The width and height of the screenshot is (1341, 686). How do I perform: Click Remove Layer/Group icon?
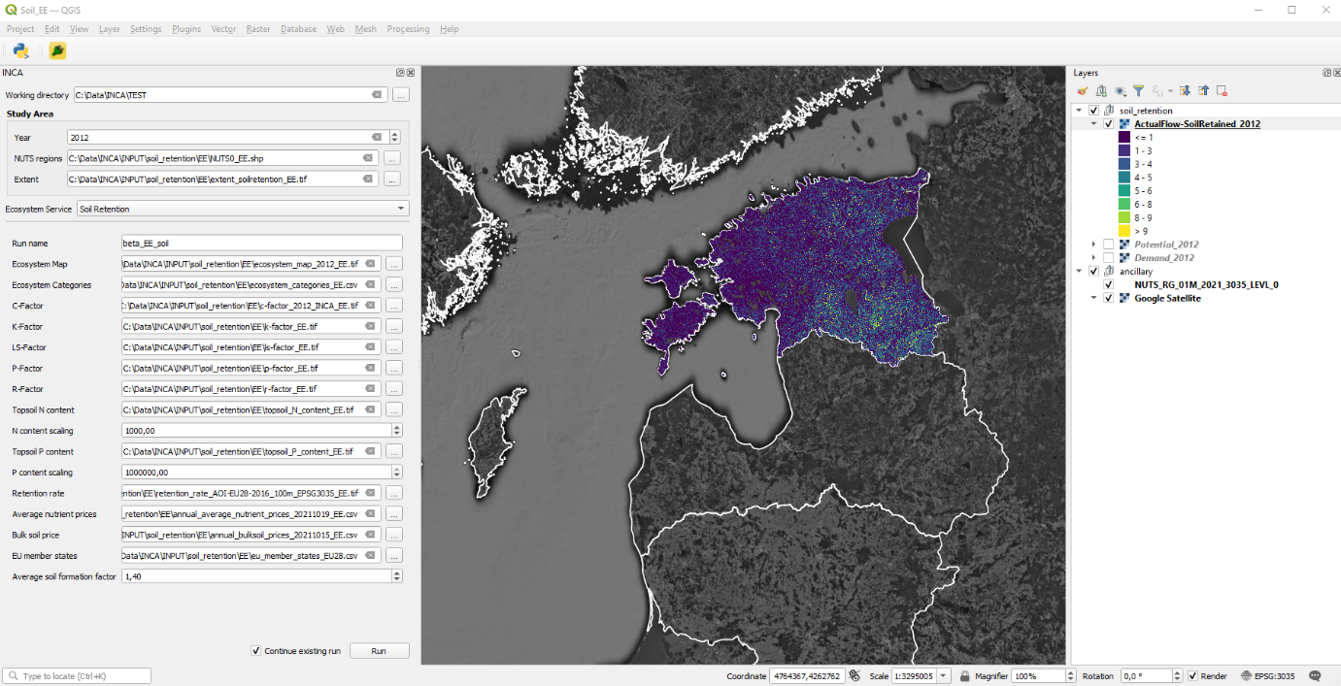point(1222,90)
